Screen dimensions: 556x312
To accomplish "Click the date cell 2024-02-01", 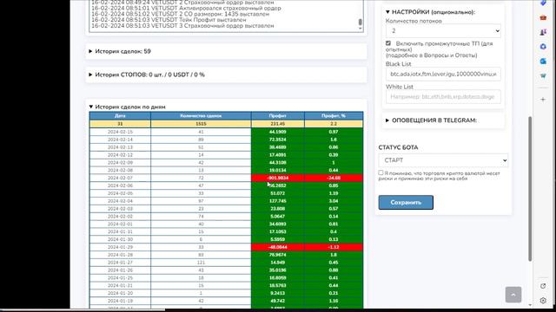I will point(120,224).
